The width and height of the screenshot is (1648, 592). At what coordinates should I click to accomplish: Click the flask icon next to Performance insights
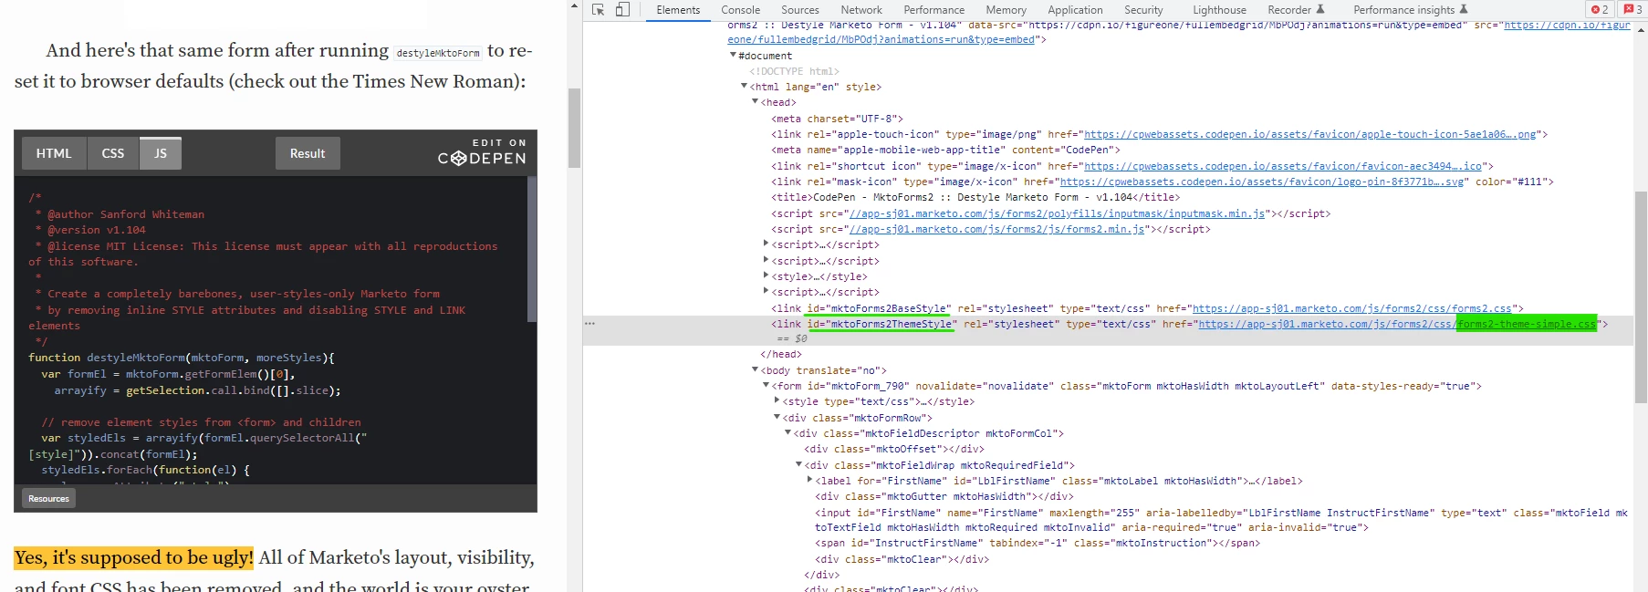point(1464,10)
